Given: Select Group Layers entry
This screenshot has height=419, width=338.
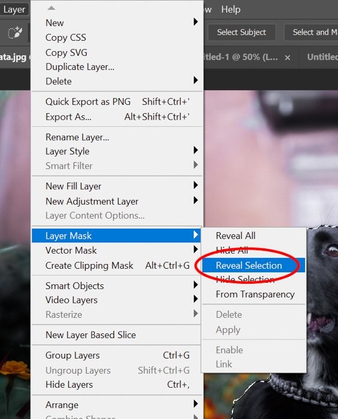Looking at the screenshot, I should click(116, 356).
